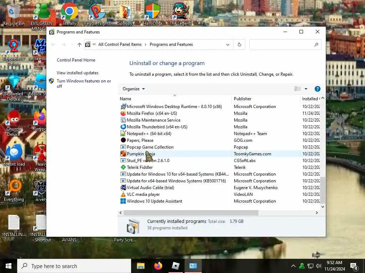Click the Type here to search taskbar box

point(74,266)
